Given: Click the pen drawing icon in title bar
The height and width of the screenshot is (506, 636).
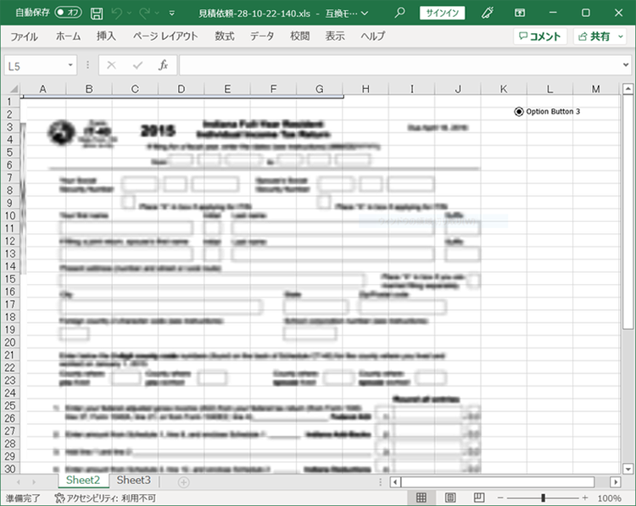Looking at the screenshot, I should [x=487, y=13].
